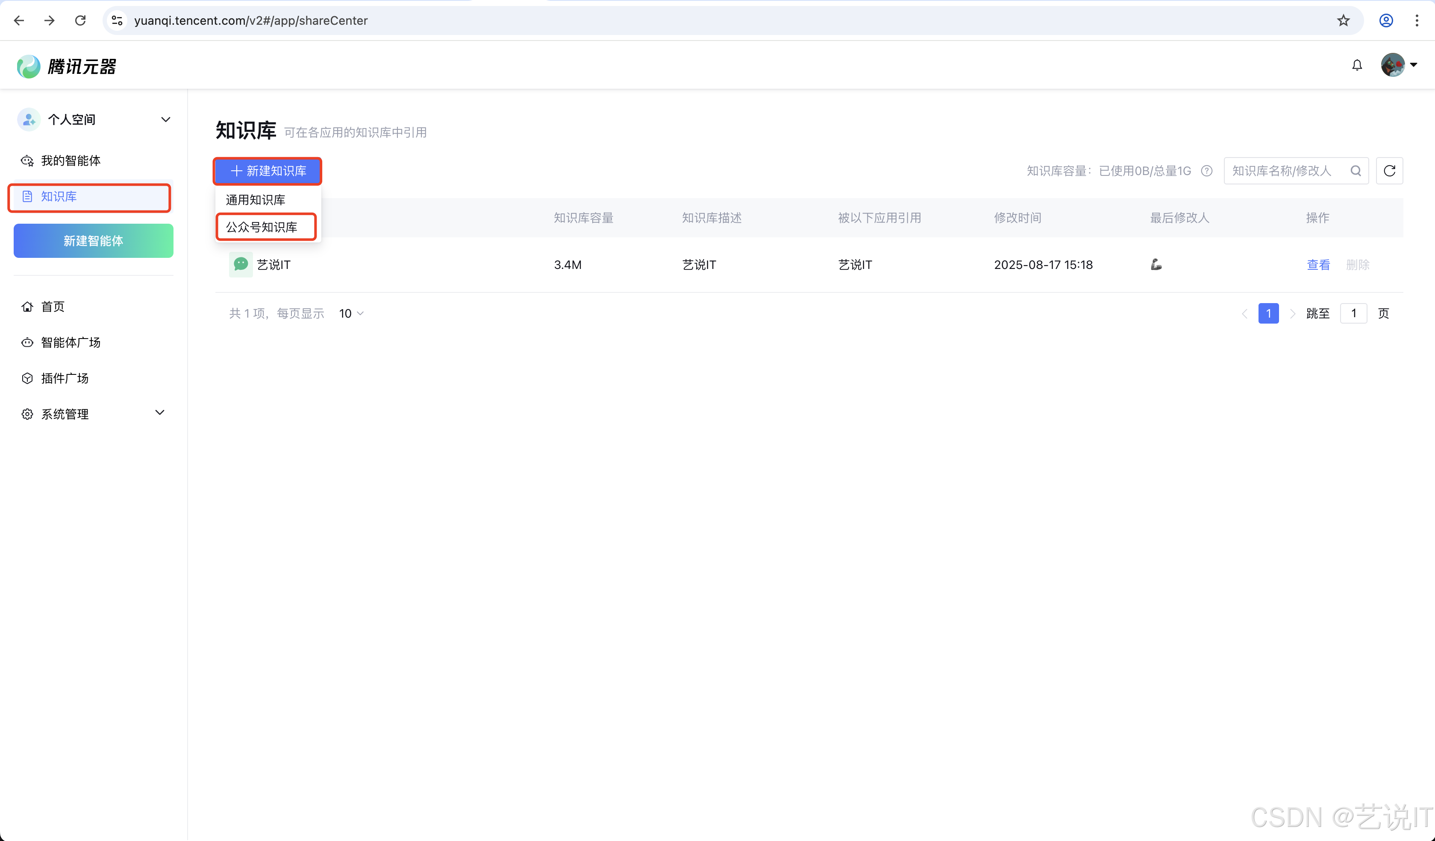The image size is (1435, 841).
Task: Click the notification bell icon
Action: (1357, 65)
